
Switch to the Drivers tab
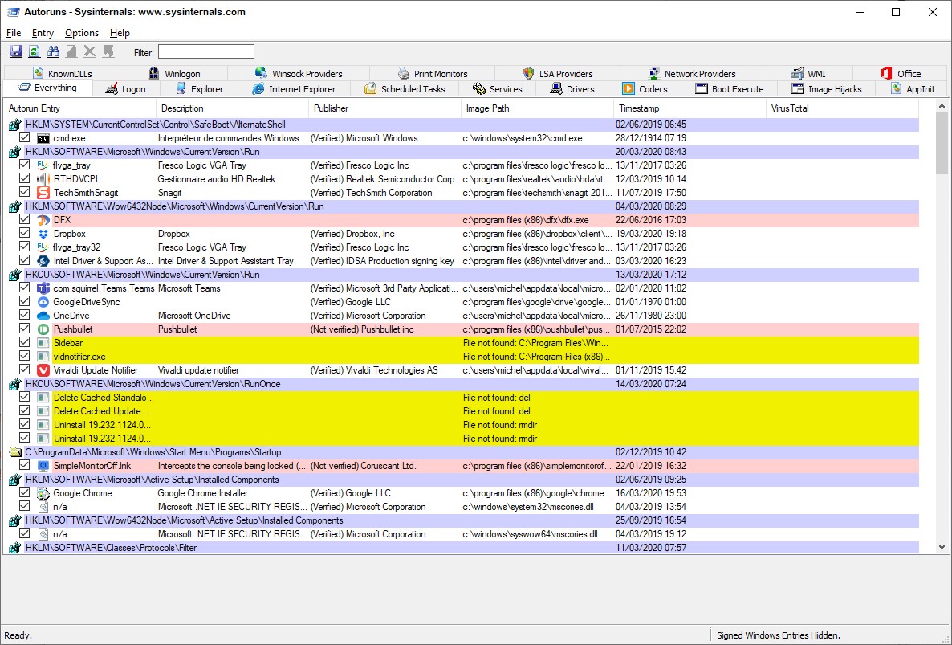coord(572,89)
